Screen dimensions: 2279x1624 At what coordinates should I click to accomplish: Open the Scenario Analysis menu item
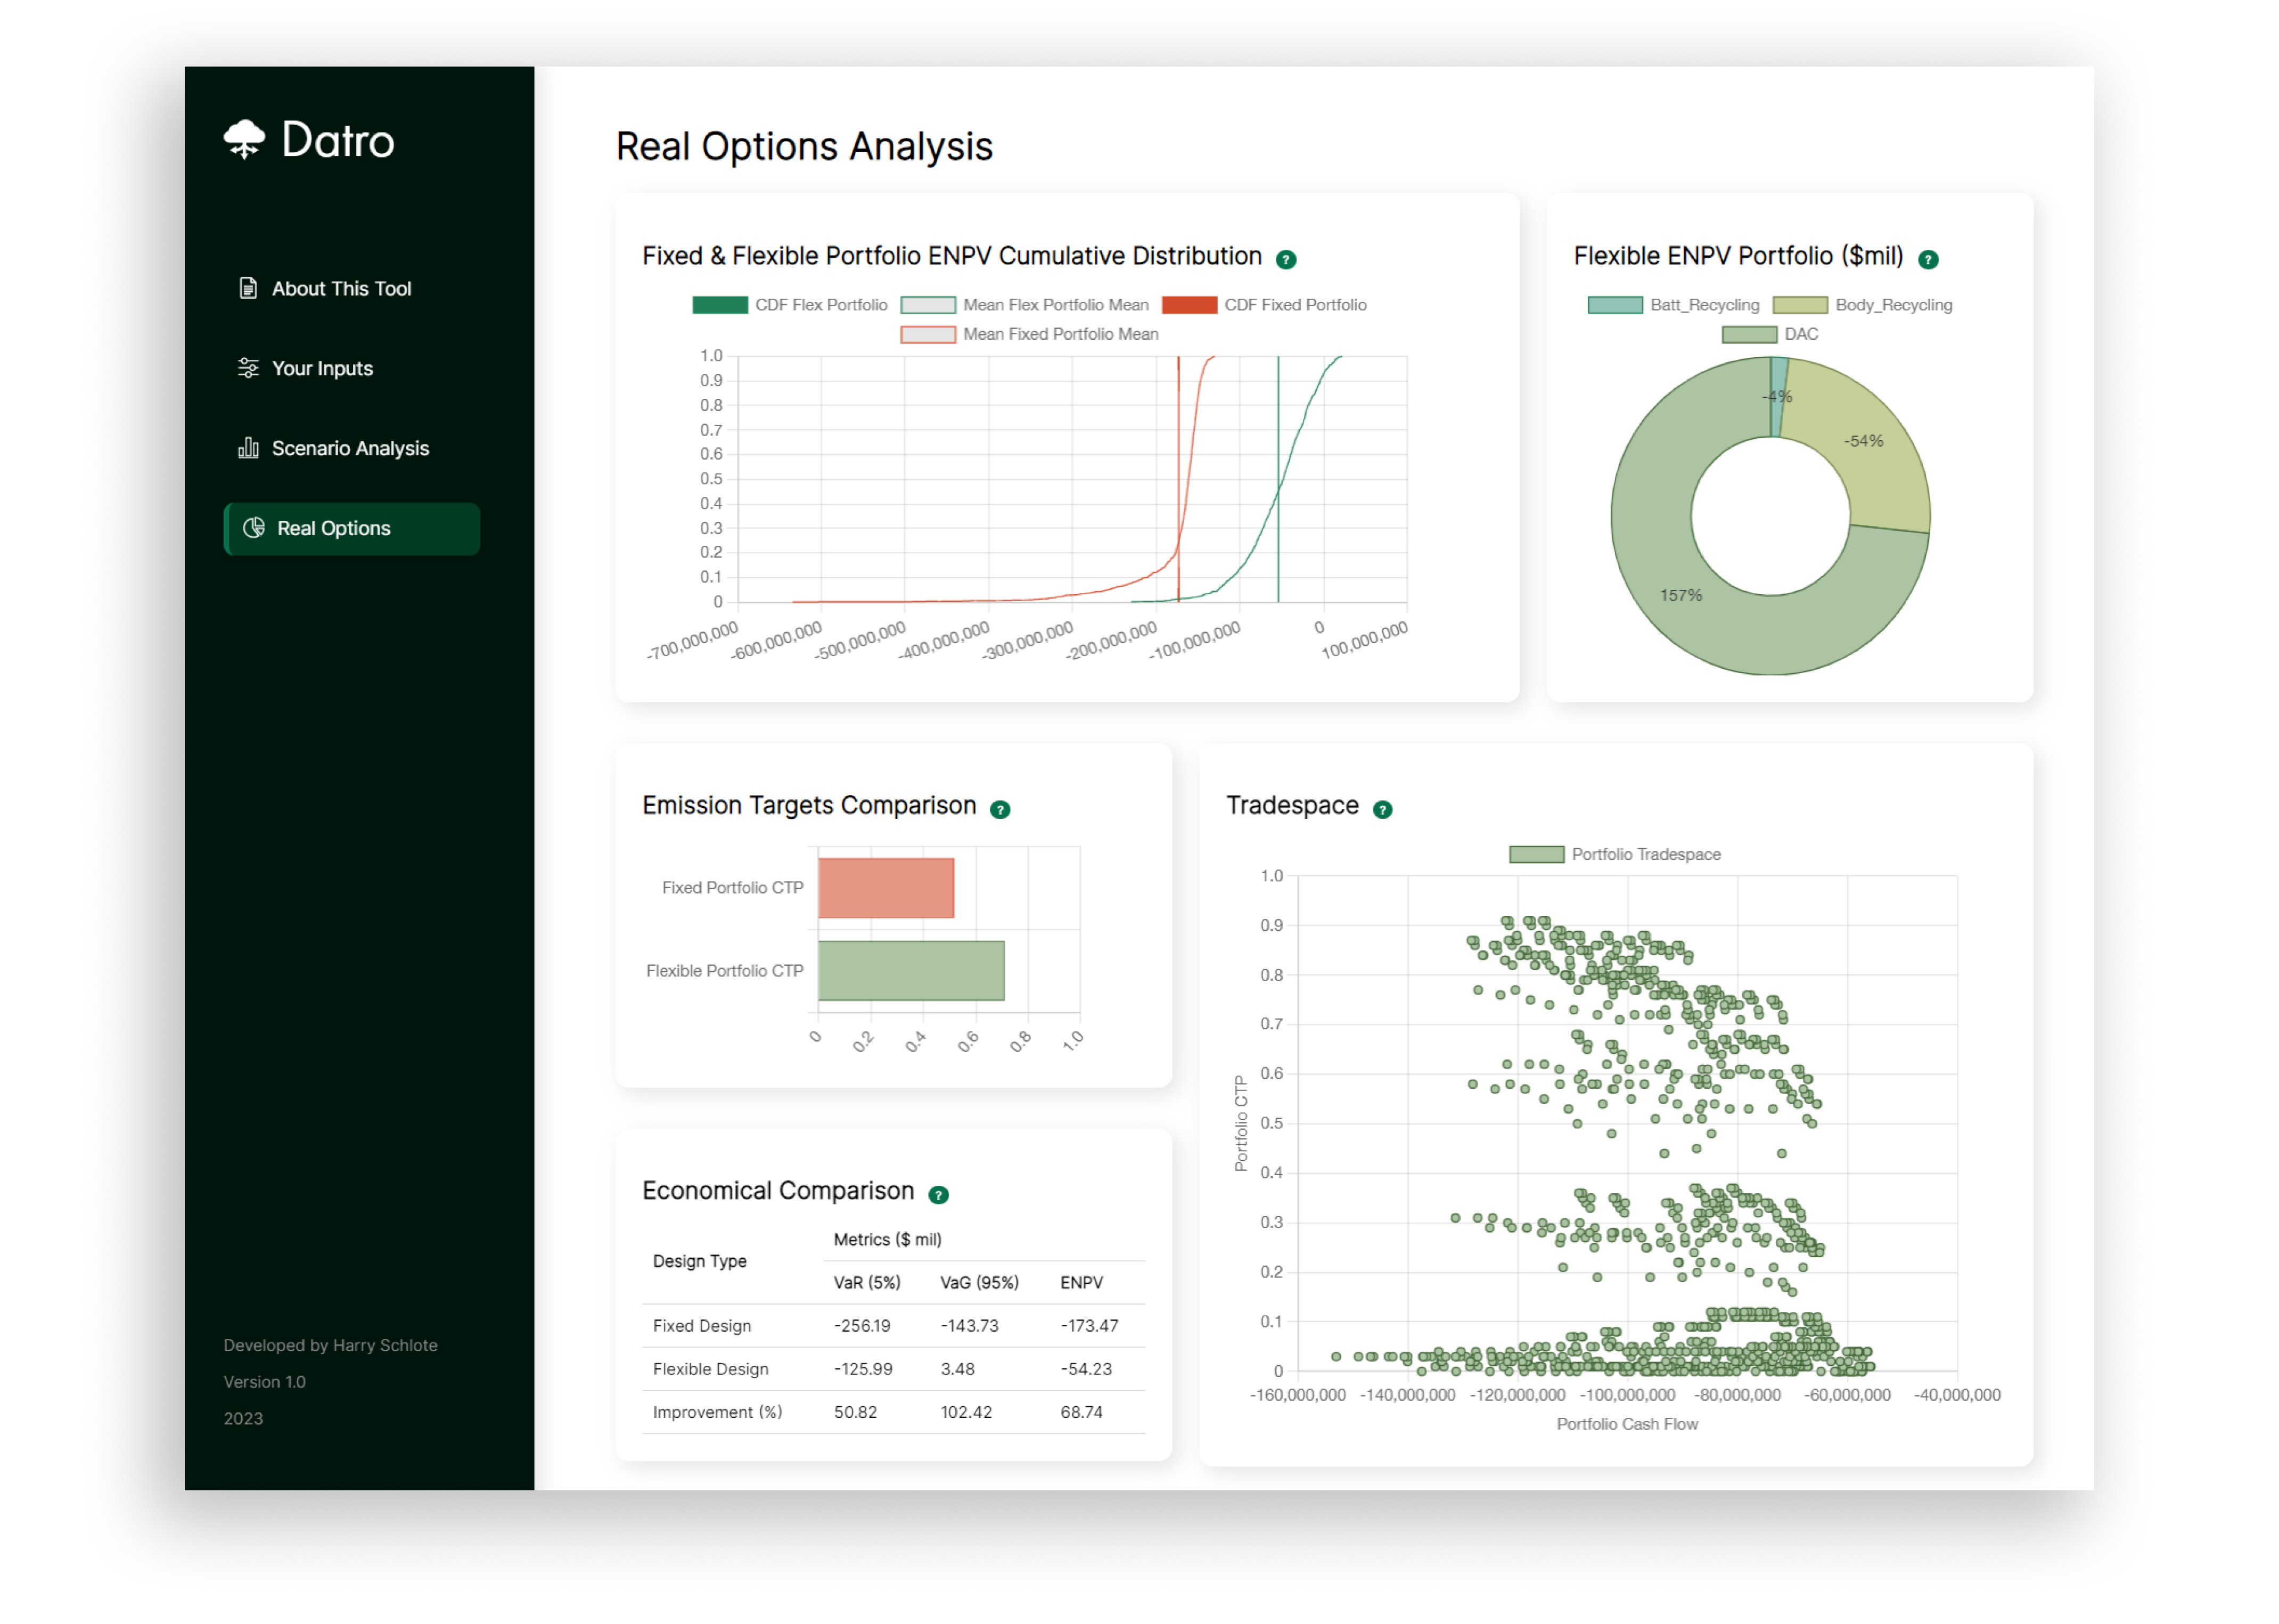tap(350, 448)
